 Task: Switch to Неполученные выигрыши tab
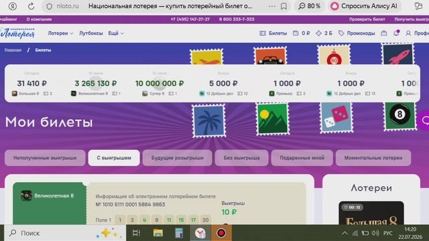45,158
